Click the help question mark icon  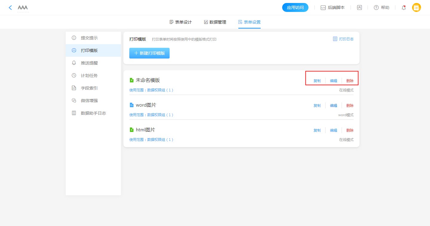click(x=376, y=8)
